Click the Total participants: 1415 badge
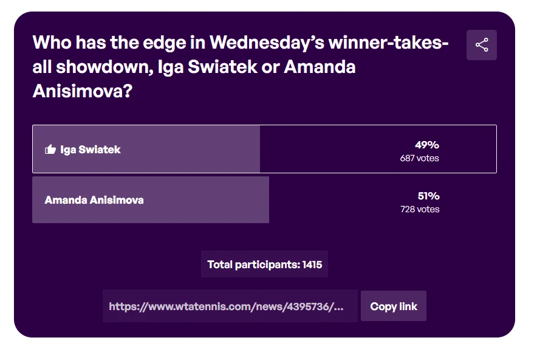Screen dimensions: 537x346 coord(264,265)
